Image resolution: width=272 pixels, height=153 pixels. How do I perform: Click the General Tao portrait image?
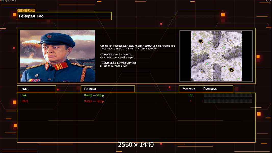(x=58, y=56)
